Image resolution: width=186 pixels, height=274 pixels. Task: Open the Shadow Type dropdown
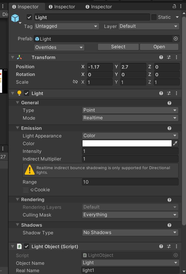(130, 232)
